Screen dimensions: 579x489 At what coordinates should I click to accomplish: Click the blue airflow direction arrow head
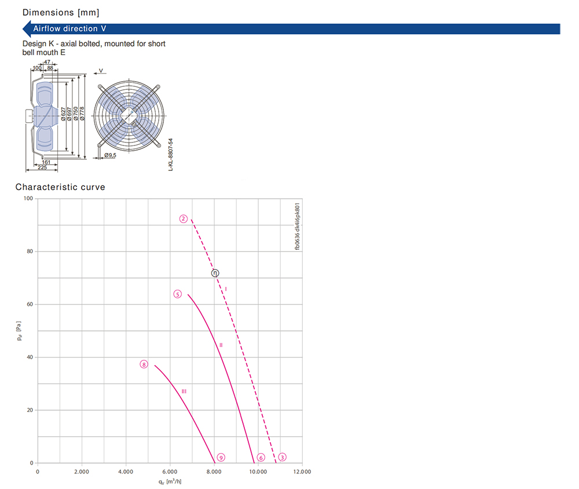point(27,29)
